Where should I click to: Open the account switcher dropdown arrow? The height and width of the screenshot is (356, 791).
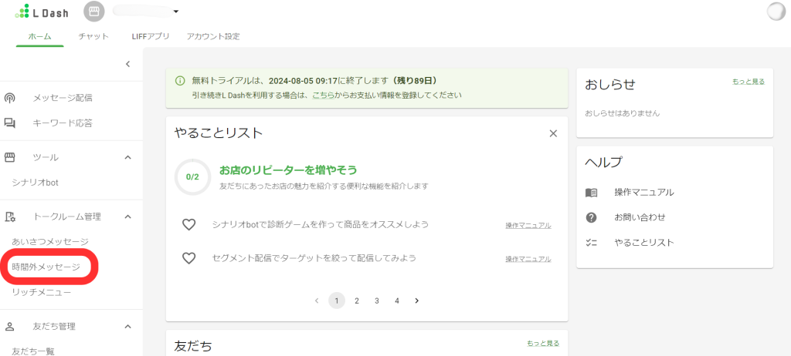(x=176, y=12)
